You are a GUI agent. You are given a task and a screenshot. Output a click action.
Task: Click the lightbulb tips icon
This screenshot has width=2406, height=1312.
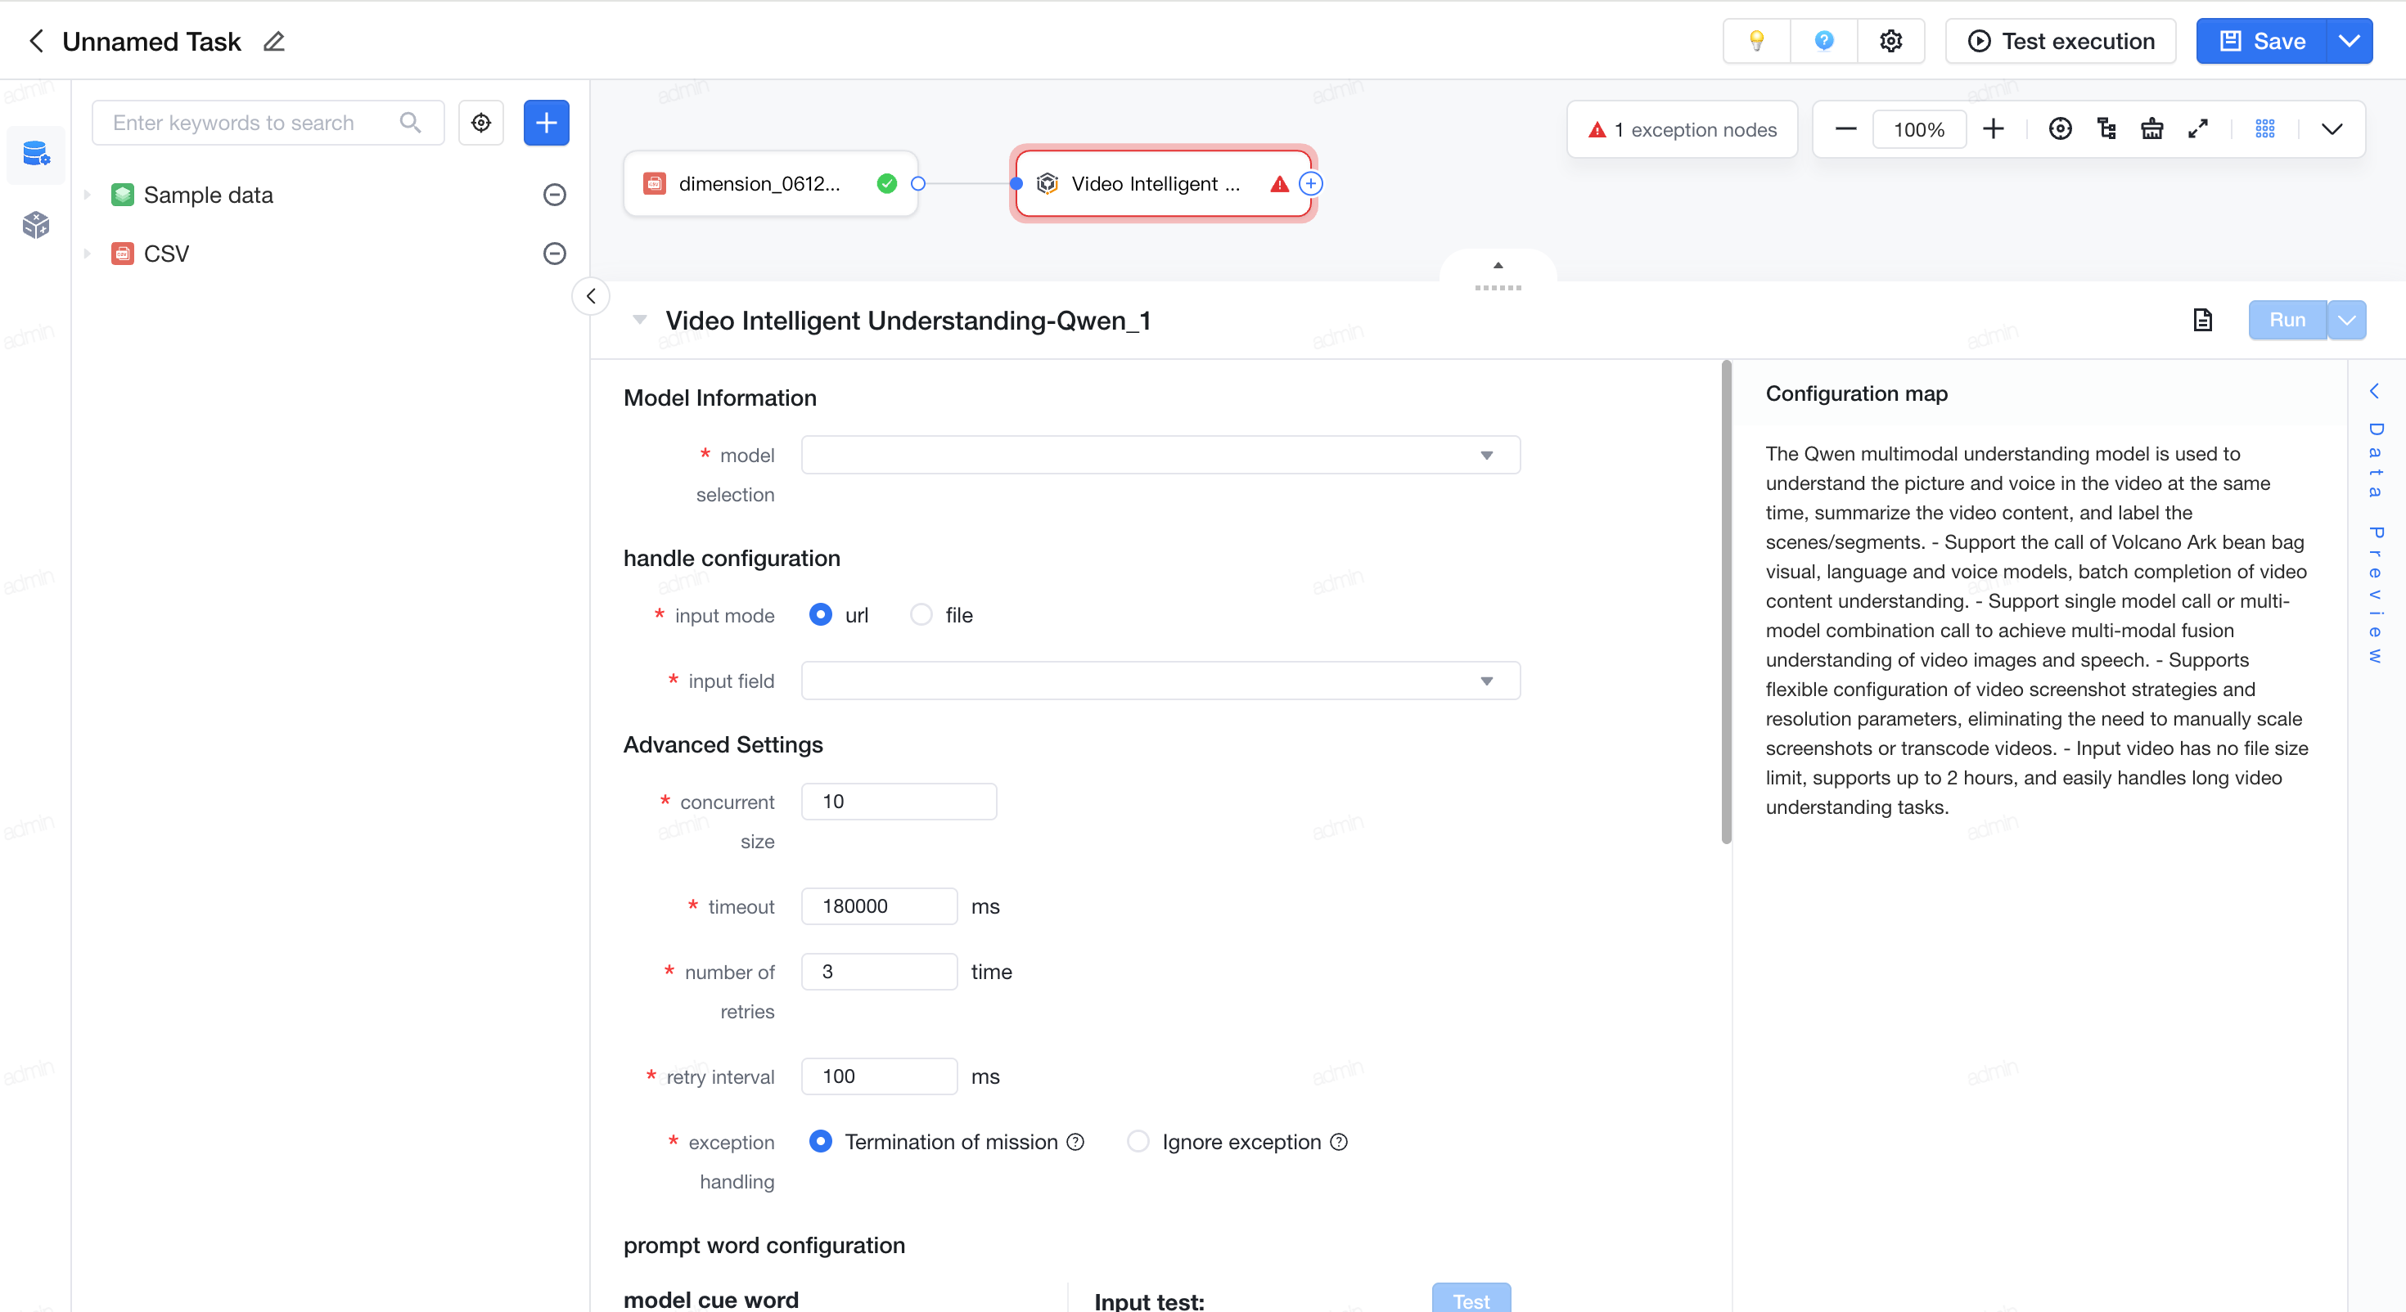coord(1756,41)
